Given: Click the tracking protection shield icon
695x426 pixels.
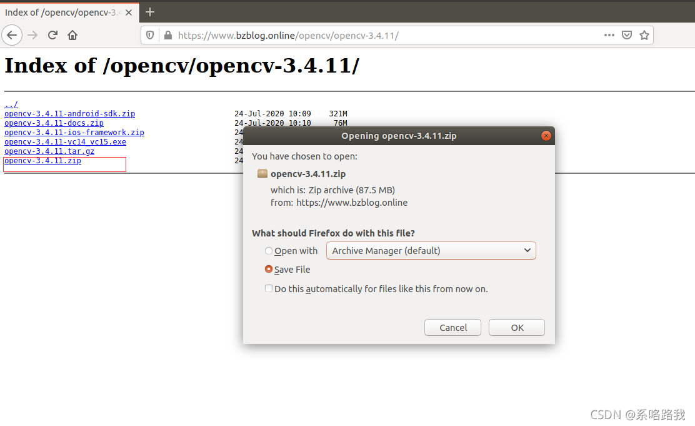Looking at the screenshot, I should pyautogui.click(x=150, y=35).
